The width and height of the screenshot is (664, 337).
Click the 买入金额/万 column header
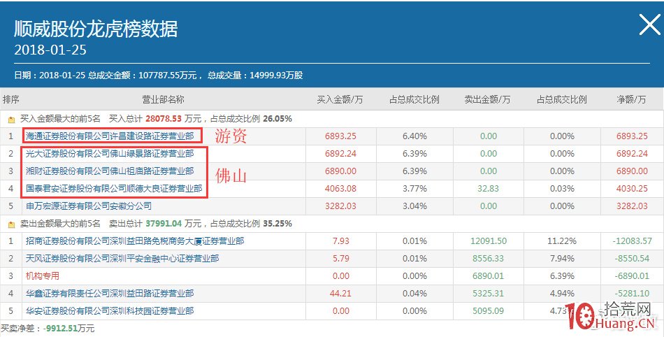pos(340,99)
